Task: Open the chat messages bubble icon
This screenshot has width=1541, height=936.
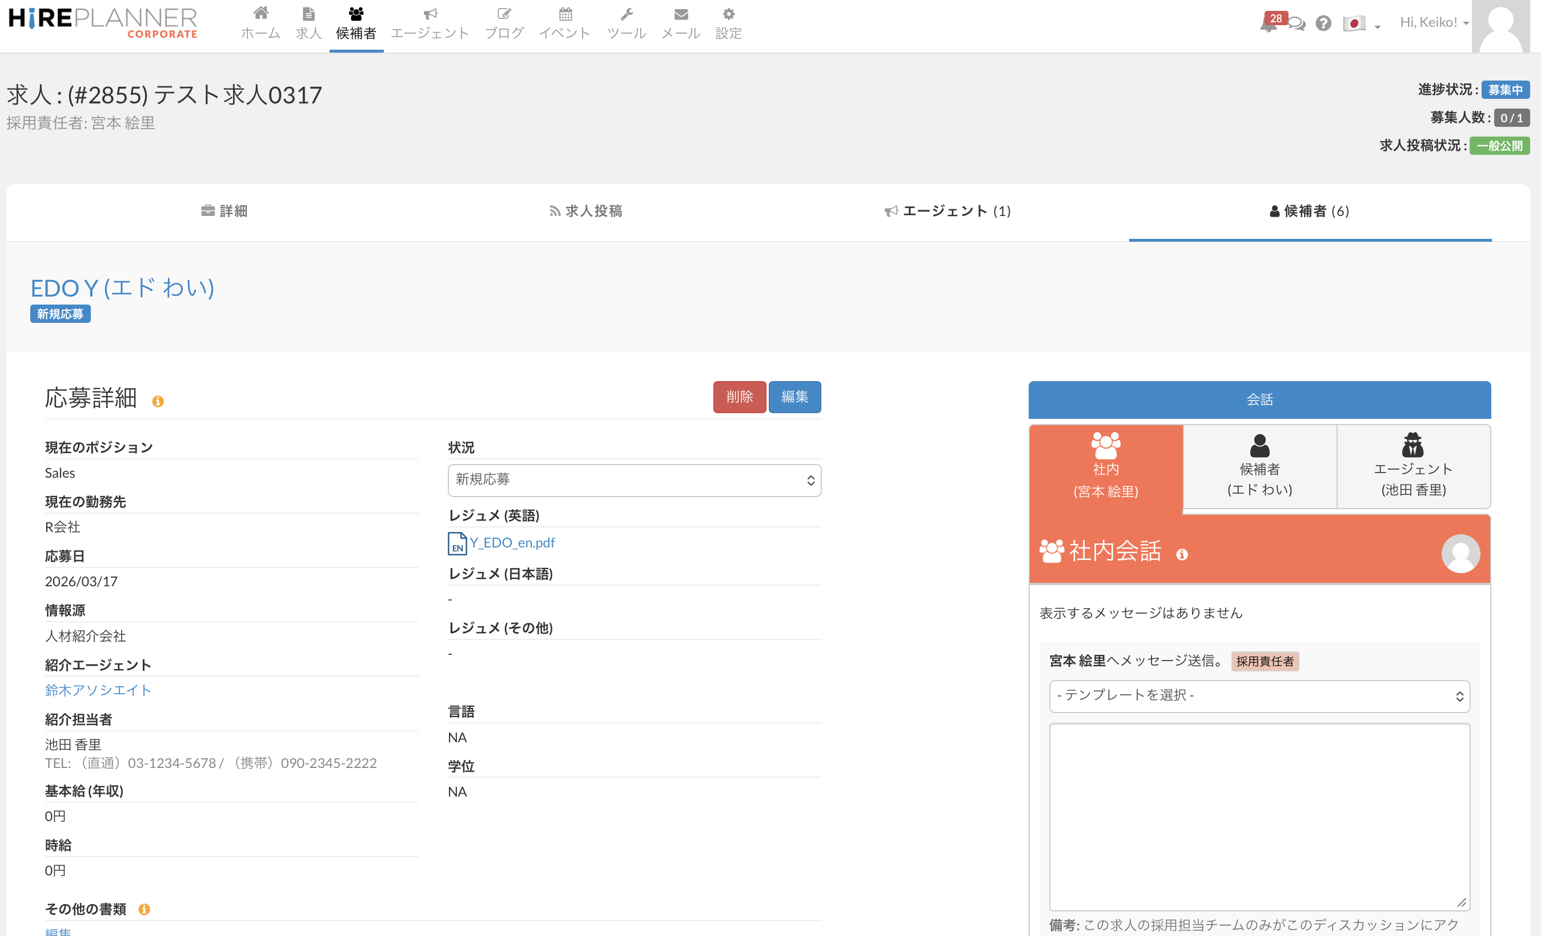Action: coord(1297,24)
